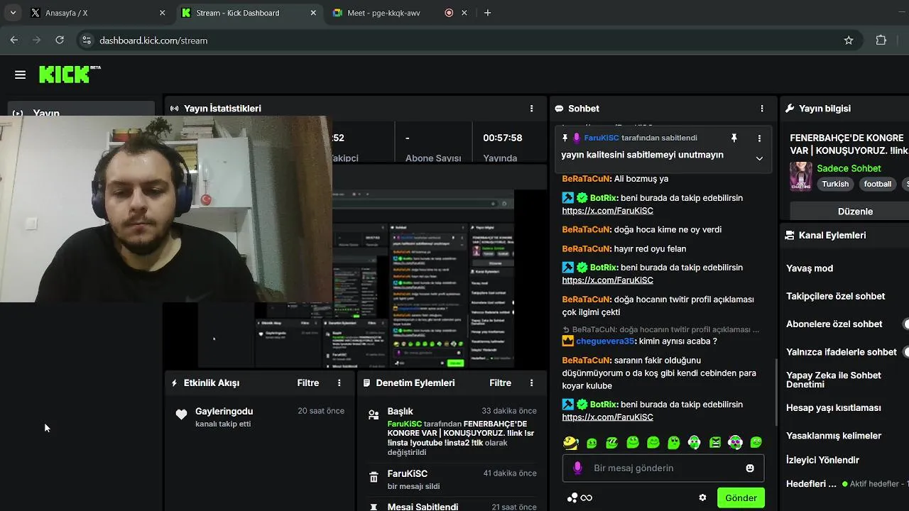This screenshot has width=909, height=511.
Task: Toggle Yalnızca ifadelerle sohbet switch
Action: point(906,352)
